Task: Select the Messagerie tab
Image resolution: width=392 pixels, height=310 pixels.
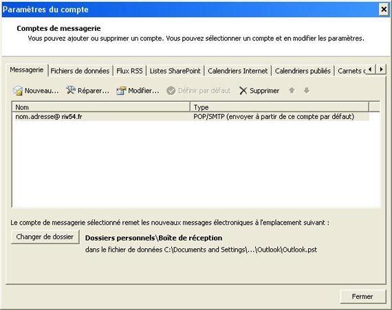Action: click(27, 70)
